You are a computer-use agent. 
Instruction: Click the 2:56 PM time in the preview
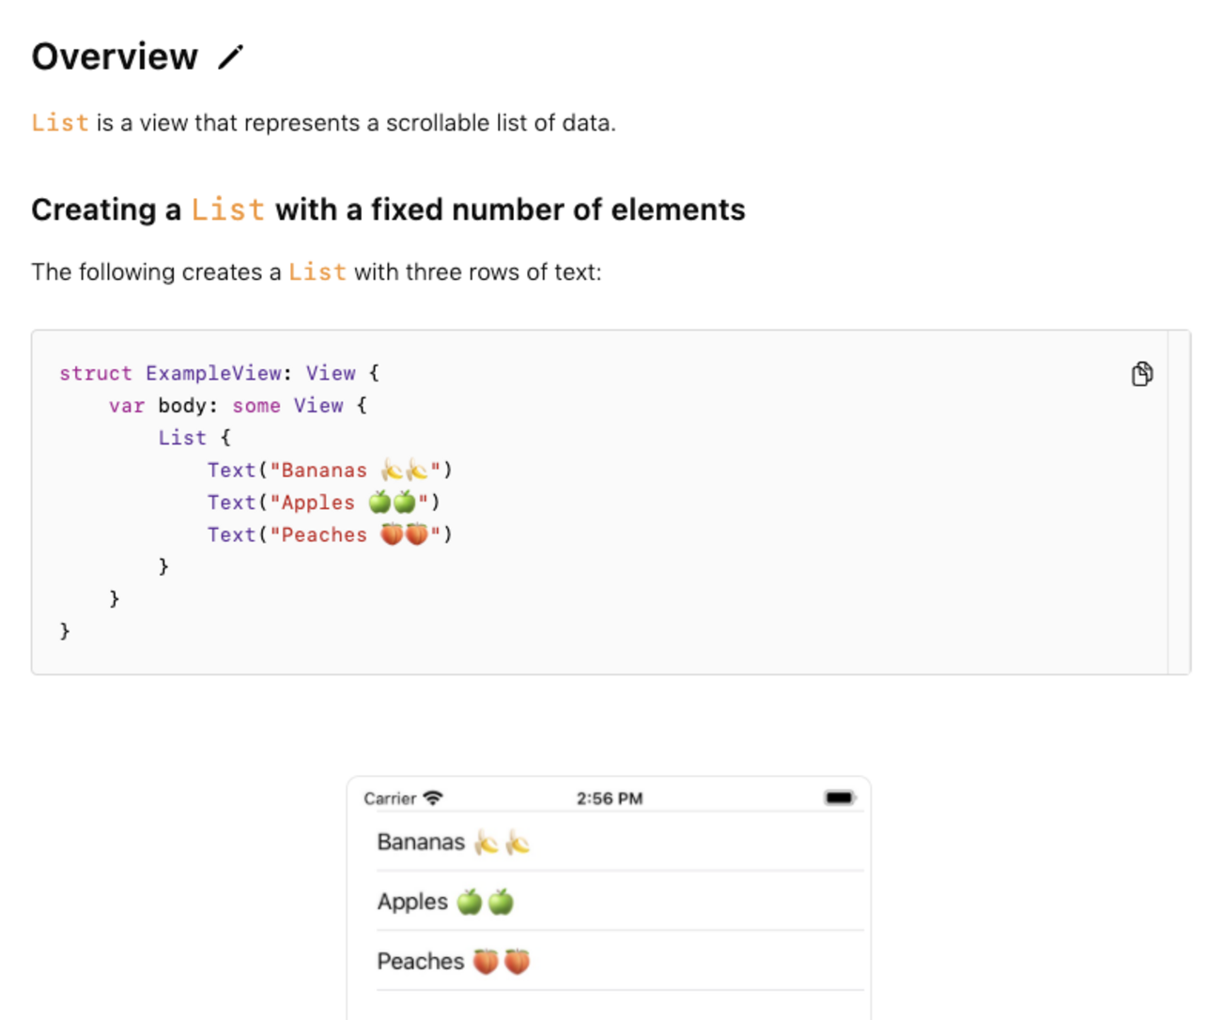(610, 798)
